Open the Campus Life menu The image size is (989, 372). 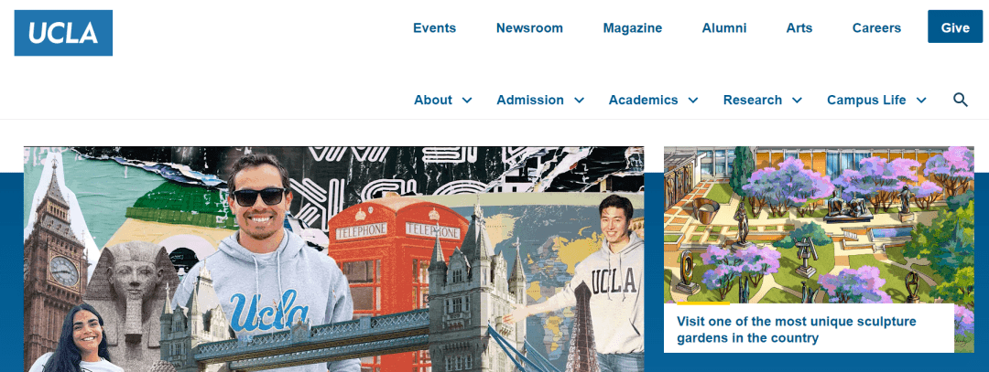point(866,100)
